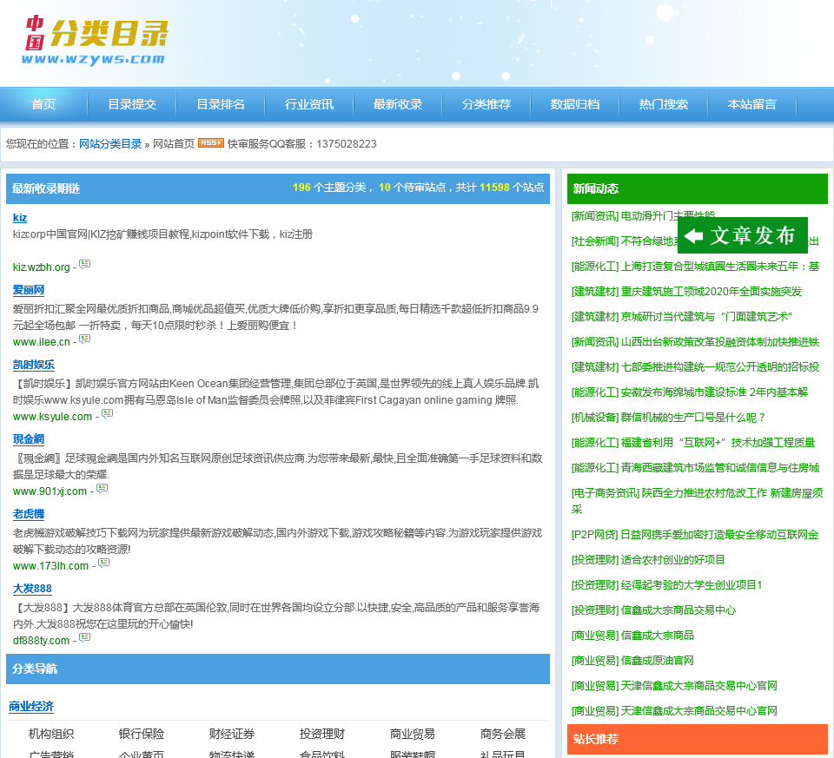Viewport: 834px width, 758px height.
Task: Open comment icon beside kiz.wzbh.org
Action: click(84, 264)
